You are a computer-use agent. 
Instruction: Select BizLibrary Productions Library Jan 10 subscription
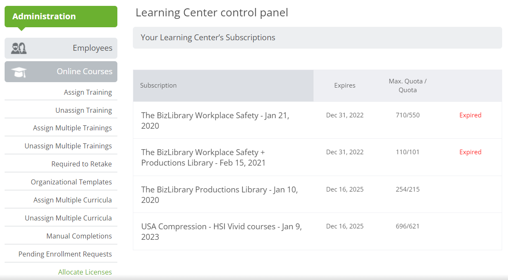(x=317, y=194)
